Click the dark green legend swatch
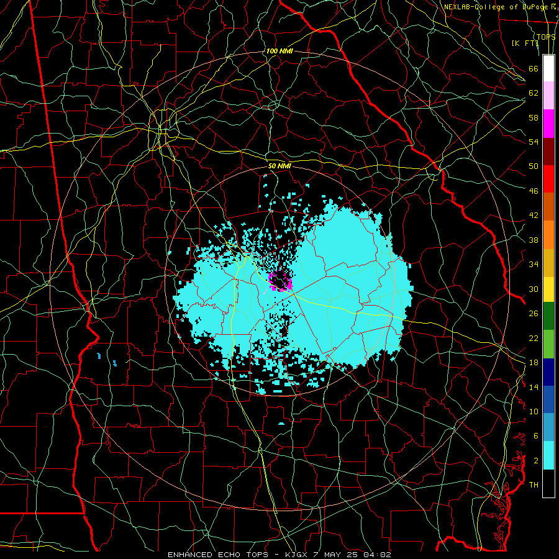Screen dimensions: 559x559 pos(548,316)
